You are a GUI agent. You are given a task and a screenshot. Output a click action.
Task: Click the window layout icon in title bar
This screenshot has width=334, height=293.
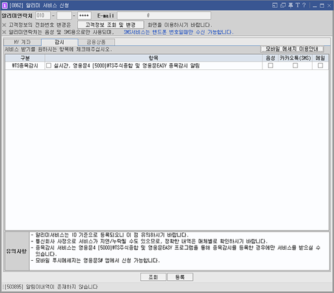[274, 5]
